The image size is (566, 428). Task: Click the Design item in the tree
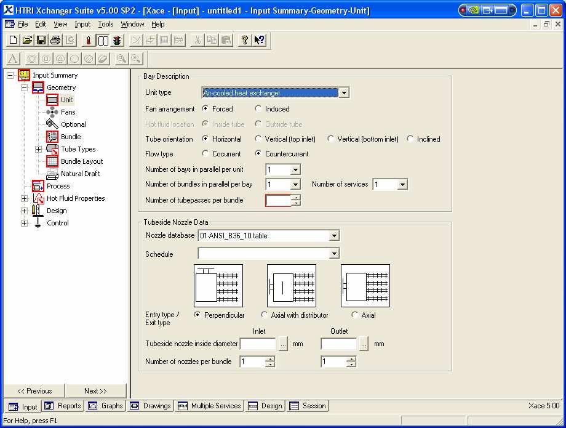pos(57,211)
